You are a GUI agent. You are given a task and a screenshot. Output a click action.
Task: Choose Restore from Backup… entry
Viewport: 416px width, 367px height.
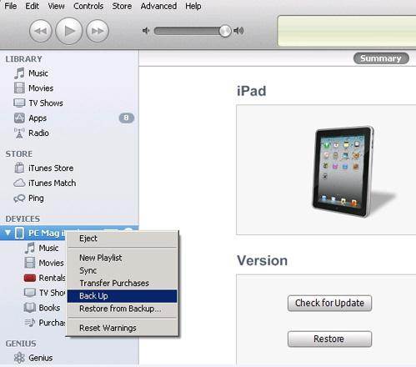(122, 309)
